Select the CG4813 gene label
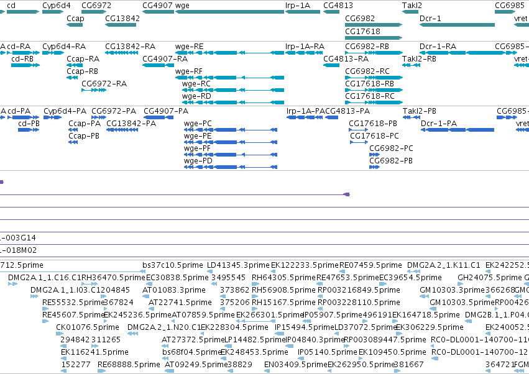The image size is (529, 374). [x=338, y=6]
